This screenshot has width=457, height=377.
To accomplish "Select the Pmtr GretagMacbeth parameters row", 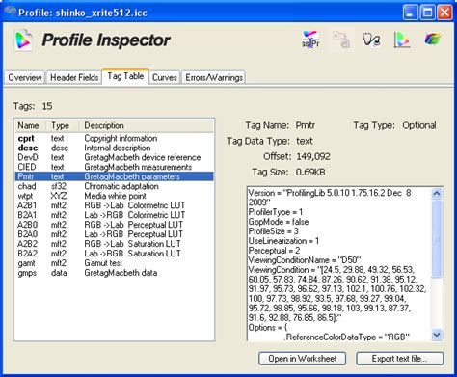I will tap(114, 176).
